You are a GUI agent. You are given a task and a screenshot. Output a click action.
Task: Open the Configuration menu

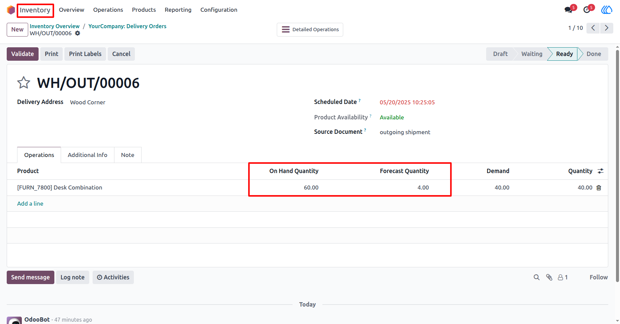(219, 10)
